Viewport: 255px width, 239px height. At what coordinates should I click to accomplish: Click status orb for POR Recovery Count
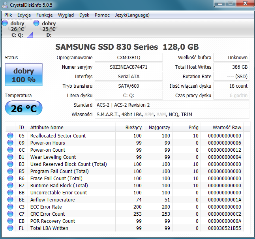point(10,221)
